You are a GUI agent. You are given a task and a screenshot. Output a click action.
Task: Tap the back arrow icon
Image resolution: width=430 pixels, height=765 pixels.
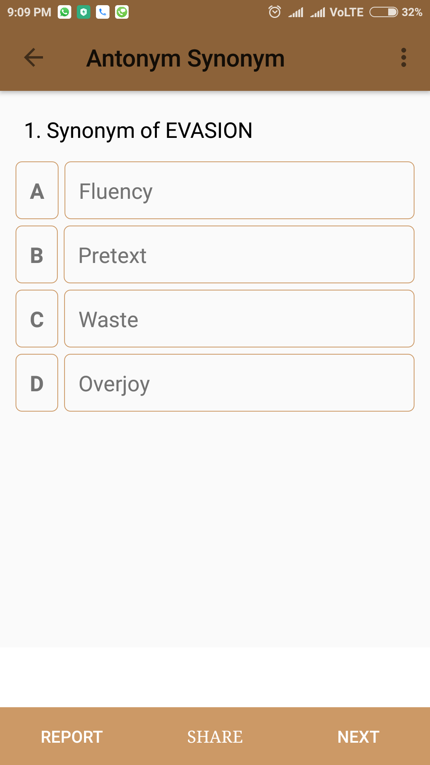pyautogui.click(x=34, y=58)
